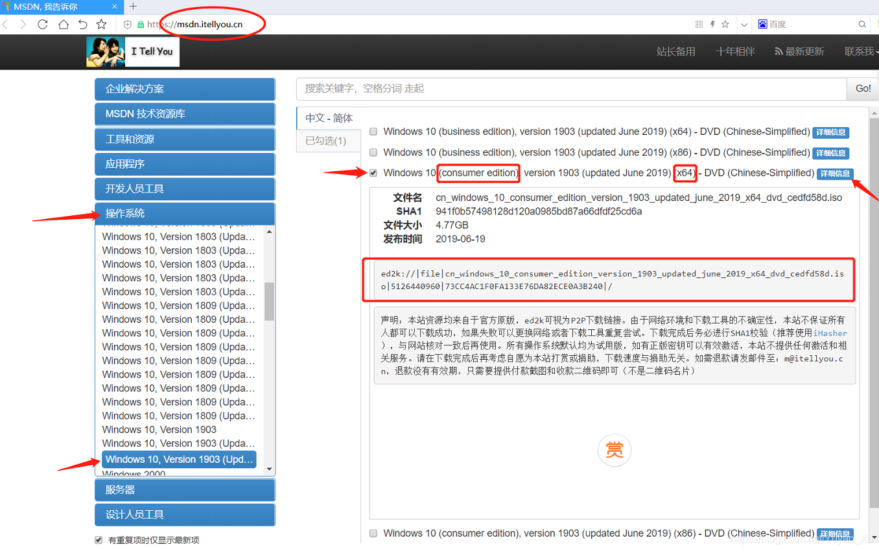Select plain Windows 10, Version 1903 item

159,430
